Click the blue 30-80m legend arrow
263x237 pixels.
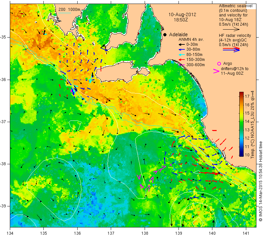coord(181,50)
